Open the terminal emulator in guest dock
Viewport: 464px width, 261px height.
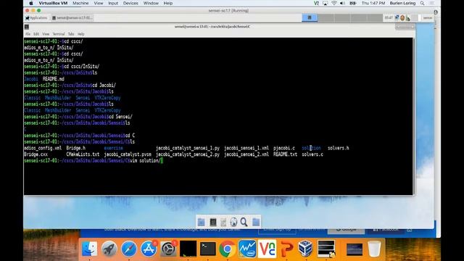pyautogui.click(x=212, y=222)
